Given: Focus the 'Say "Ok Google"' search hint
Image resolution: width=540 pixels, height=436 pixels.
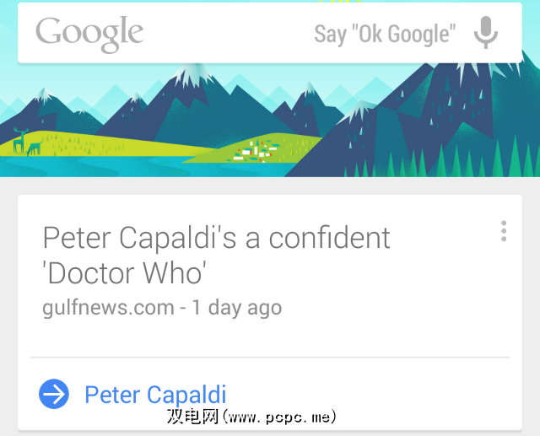Looking at the screenshot, I should (x=385, y=34).
